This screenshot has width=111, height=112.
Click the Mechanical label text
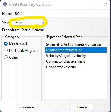click(18, 44)
